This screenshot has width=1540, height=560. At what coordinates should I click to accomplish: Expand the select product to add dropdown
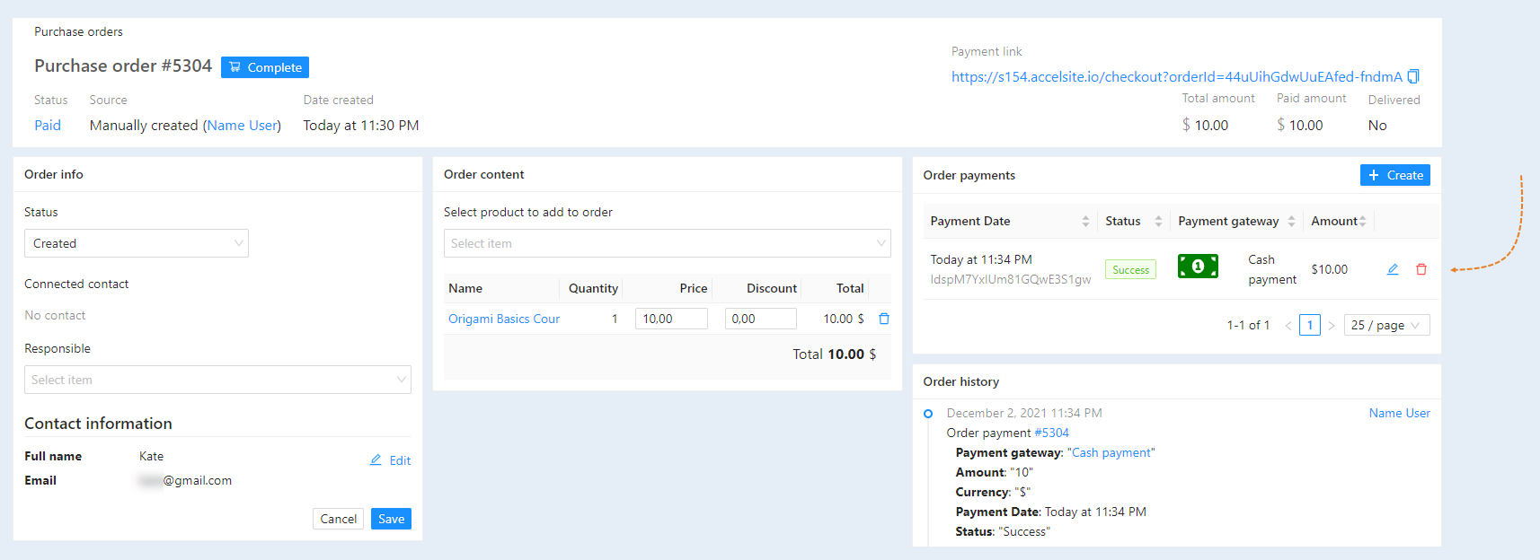tap(668, 243)
